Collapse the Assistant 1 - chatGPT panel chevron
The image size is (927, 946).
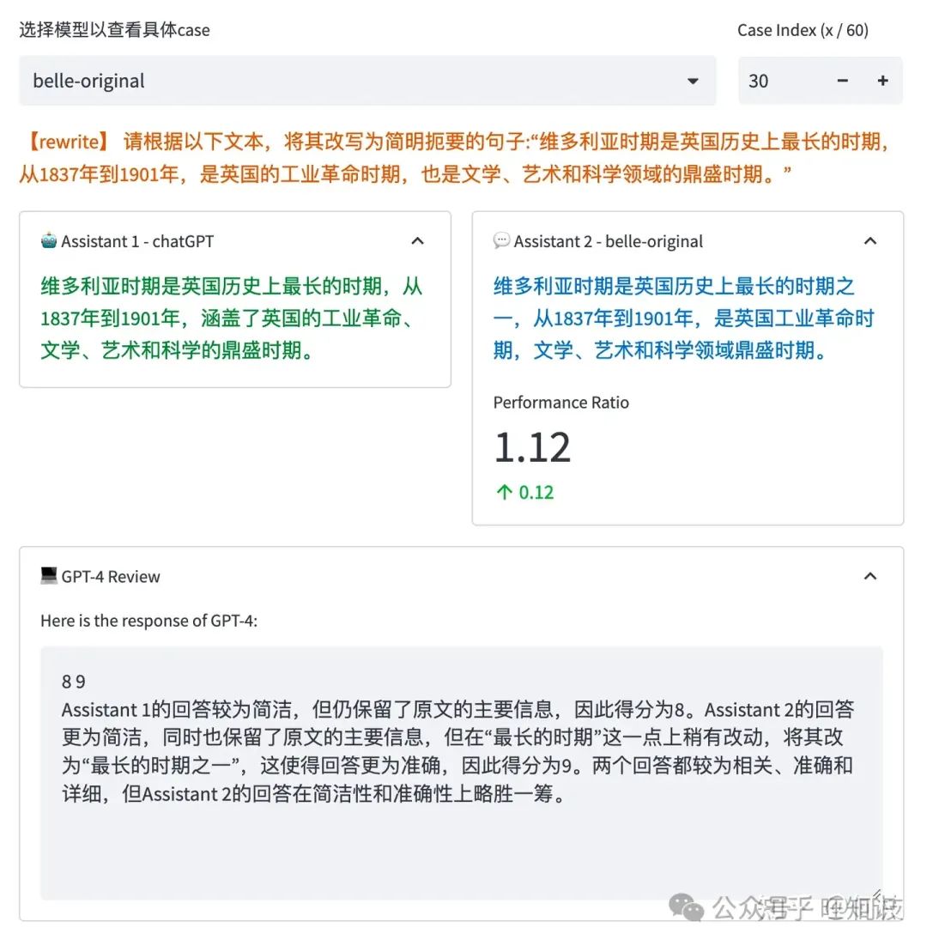417,240
